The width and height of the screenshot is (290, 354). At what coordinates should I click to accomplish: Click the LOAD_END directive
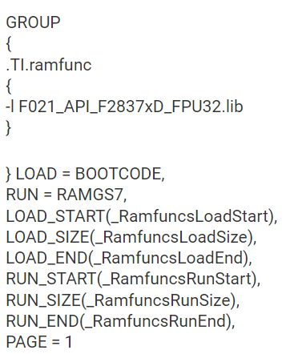[x=47, y=258]
